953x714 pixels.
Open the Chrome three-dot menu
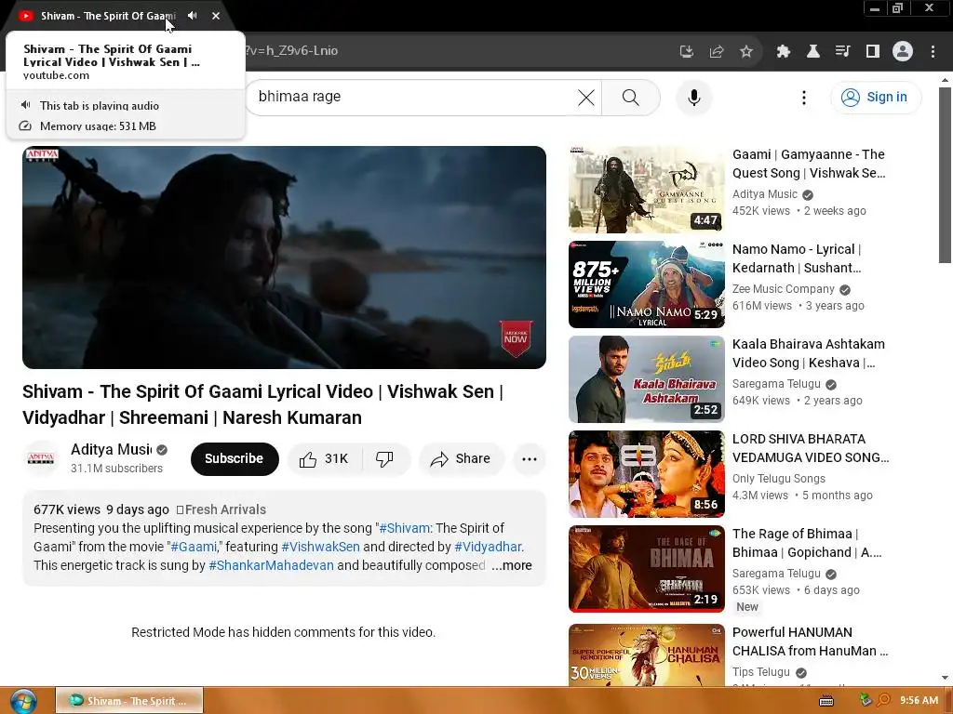click(x=933, y=51)
